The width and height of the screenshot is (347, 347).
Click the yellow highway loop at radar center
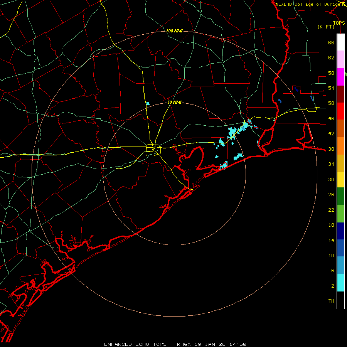pos(153,150)
